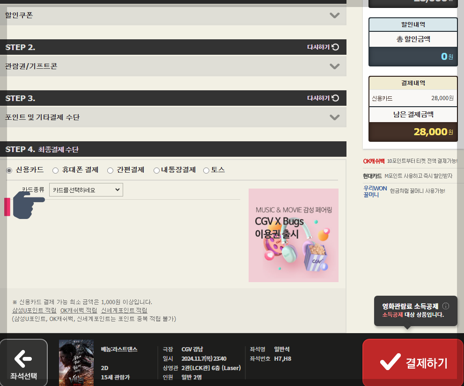Expand the 할인쿠폰 section chevron

(335, 15)
